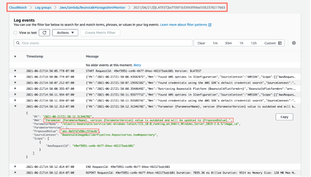The width and height of the screenshot is (311, 177).
Task: Expand the START RequestId log row
Action: click(15, 70)
